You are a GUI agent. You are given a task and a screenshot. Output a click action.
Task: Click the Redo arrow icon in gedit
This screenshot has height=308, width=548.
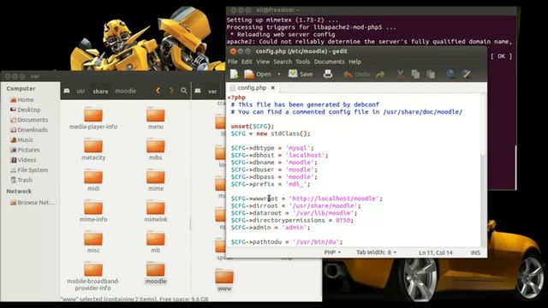tap(380, 74)
